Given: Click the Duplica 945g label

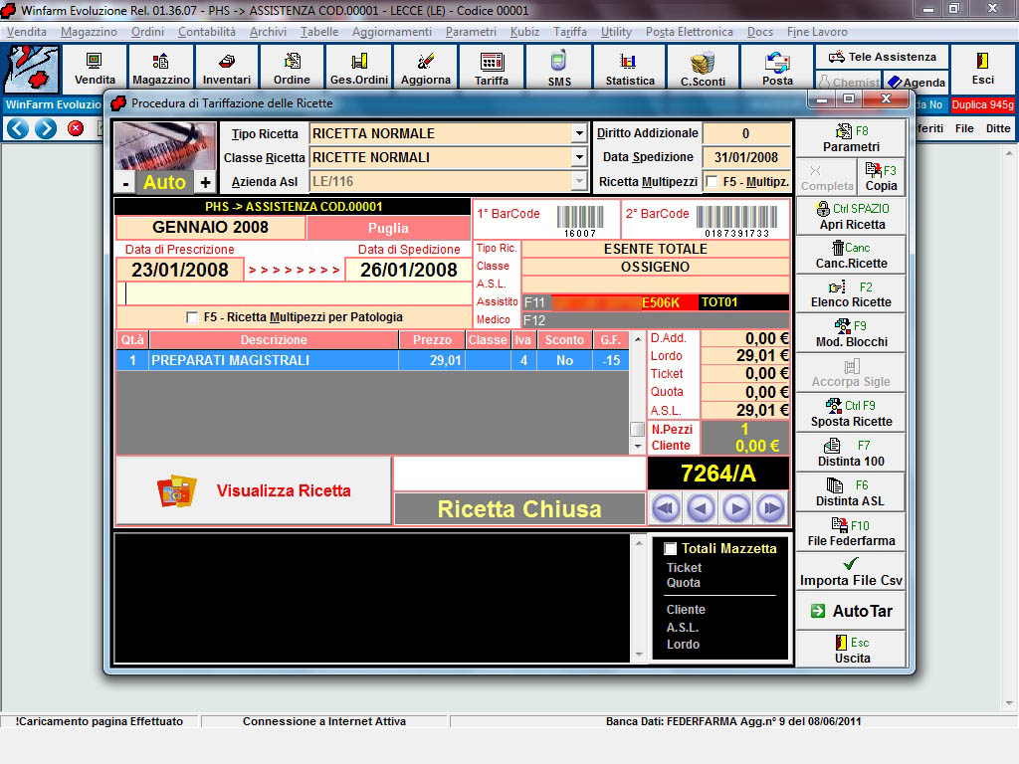Looking at the screenshot, I should point(982,104).
